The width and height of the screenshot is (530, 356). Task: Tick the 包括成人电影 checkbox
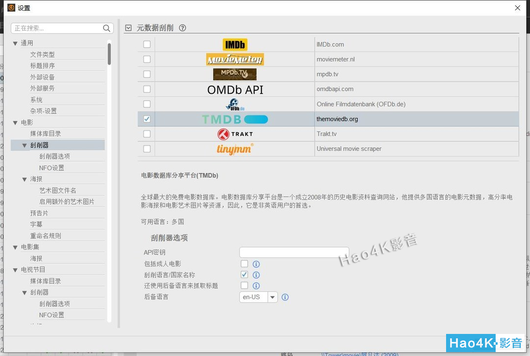tap(244, 263)
